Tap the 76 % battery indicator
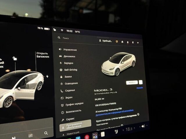 pos(44,28)
